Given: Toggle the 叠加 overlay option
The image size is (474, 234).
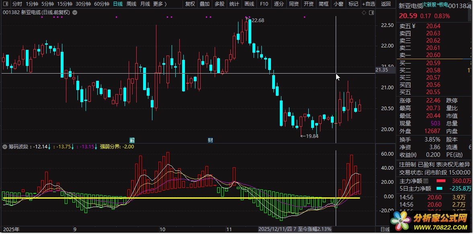Looking at the screenshot, I should [x=205, y=4].
